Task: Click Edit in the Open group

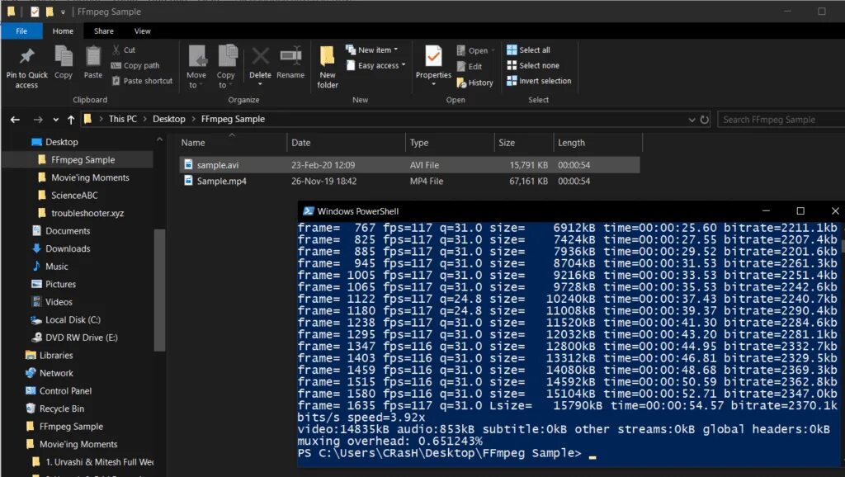Action: click(470, 66)
